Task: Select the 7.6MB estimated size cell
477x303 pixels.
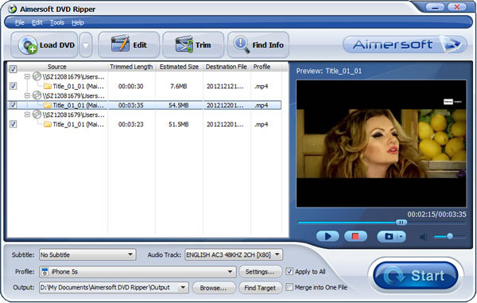Action: tap(179, 86)
